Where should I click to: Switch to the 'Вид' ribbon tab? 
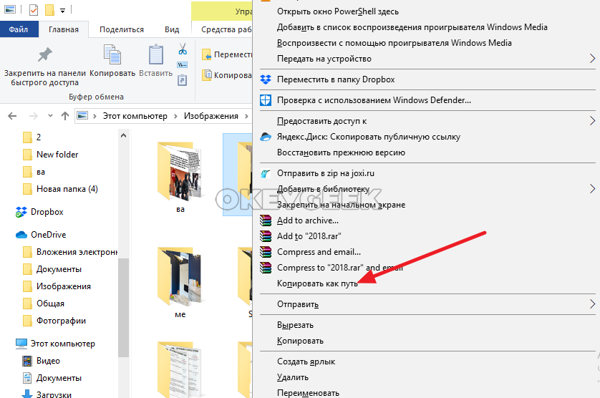tap(172, 29)
